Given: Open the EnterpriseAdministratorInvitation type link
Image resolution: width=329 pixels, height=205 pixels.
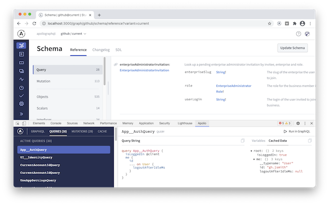Looking at the screenshot, I should (x=144, y=70).
